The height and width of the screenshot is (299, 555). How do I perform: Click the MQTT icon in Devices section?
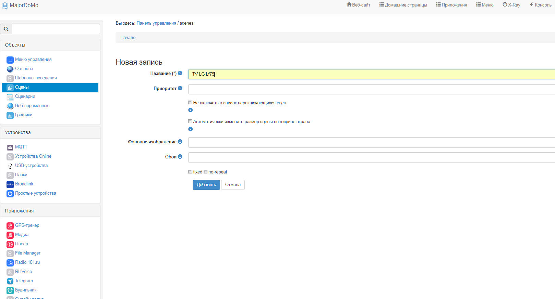(10, 147)
